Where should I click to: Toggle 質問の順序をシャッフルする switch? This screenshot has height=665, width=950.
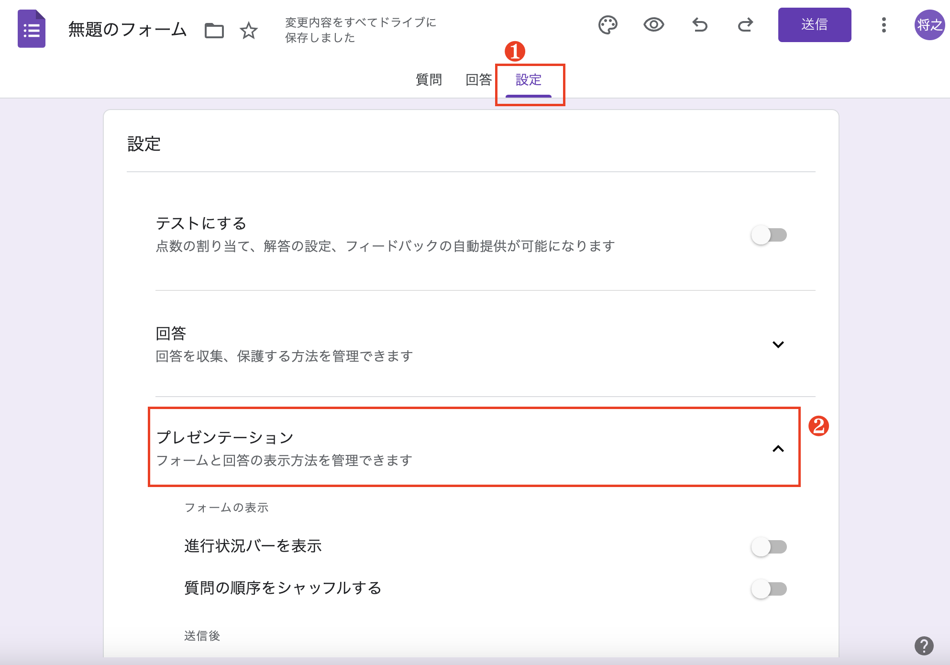(768, 589)
